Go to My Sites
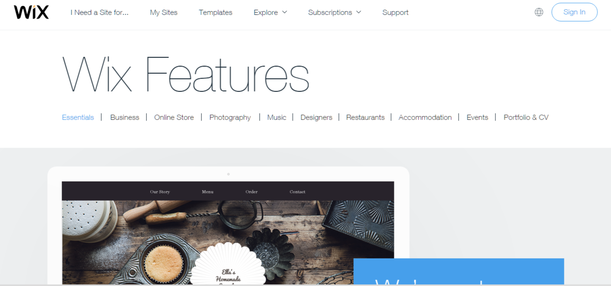Viewport: 611px width, 286px height. click(164, 12)
